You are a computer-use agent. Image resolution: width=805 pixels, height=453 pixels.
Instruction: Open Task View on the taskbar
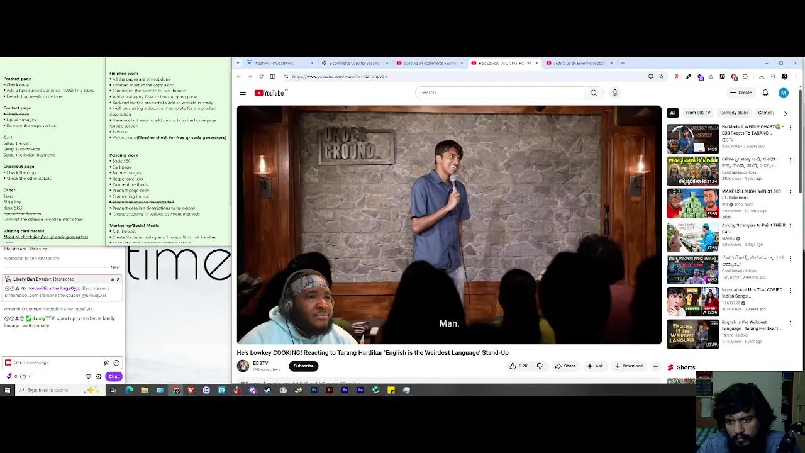coord(113,390)
